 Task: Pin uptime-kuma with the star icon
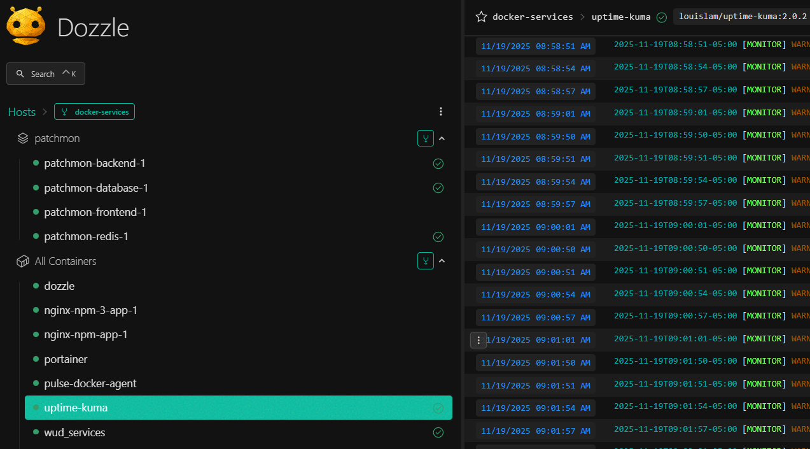pos(481,17)
